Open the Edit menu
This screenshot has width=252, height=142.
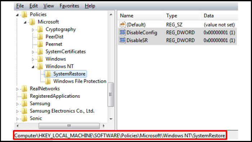click(x=33, y=6)
